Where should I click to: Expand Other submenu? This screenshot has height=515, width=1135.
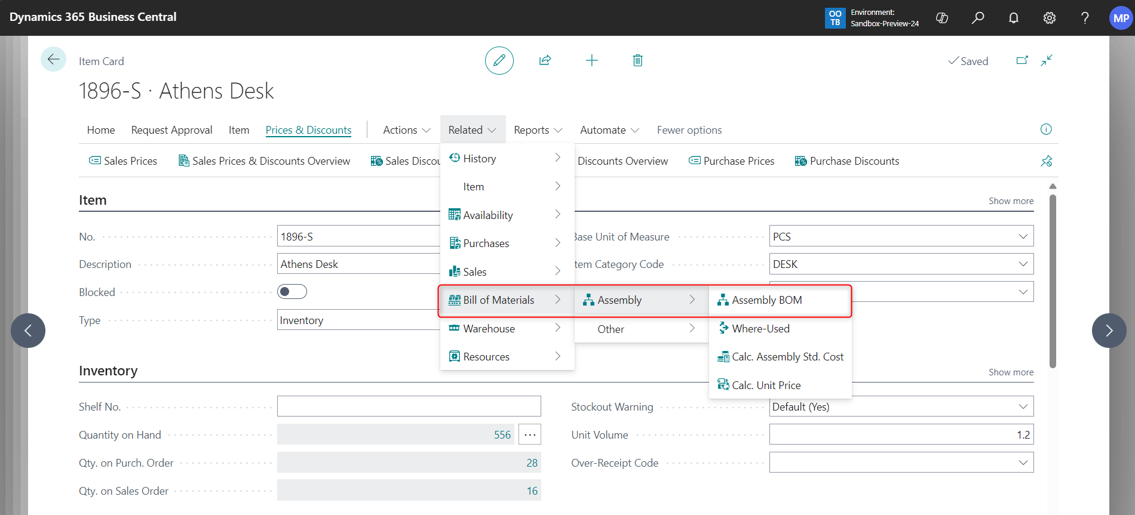coord(642,329)
